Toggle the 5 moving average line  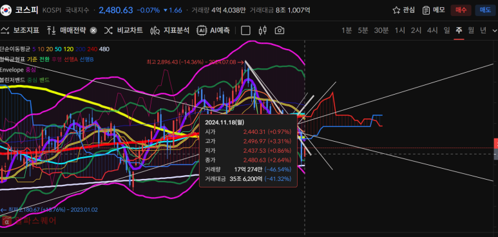34,49
